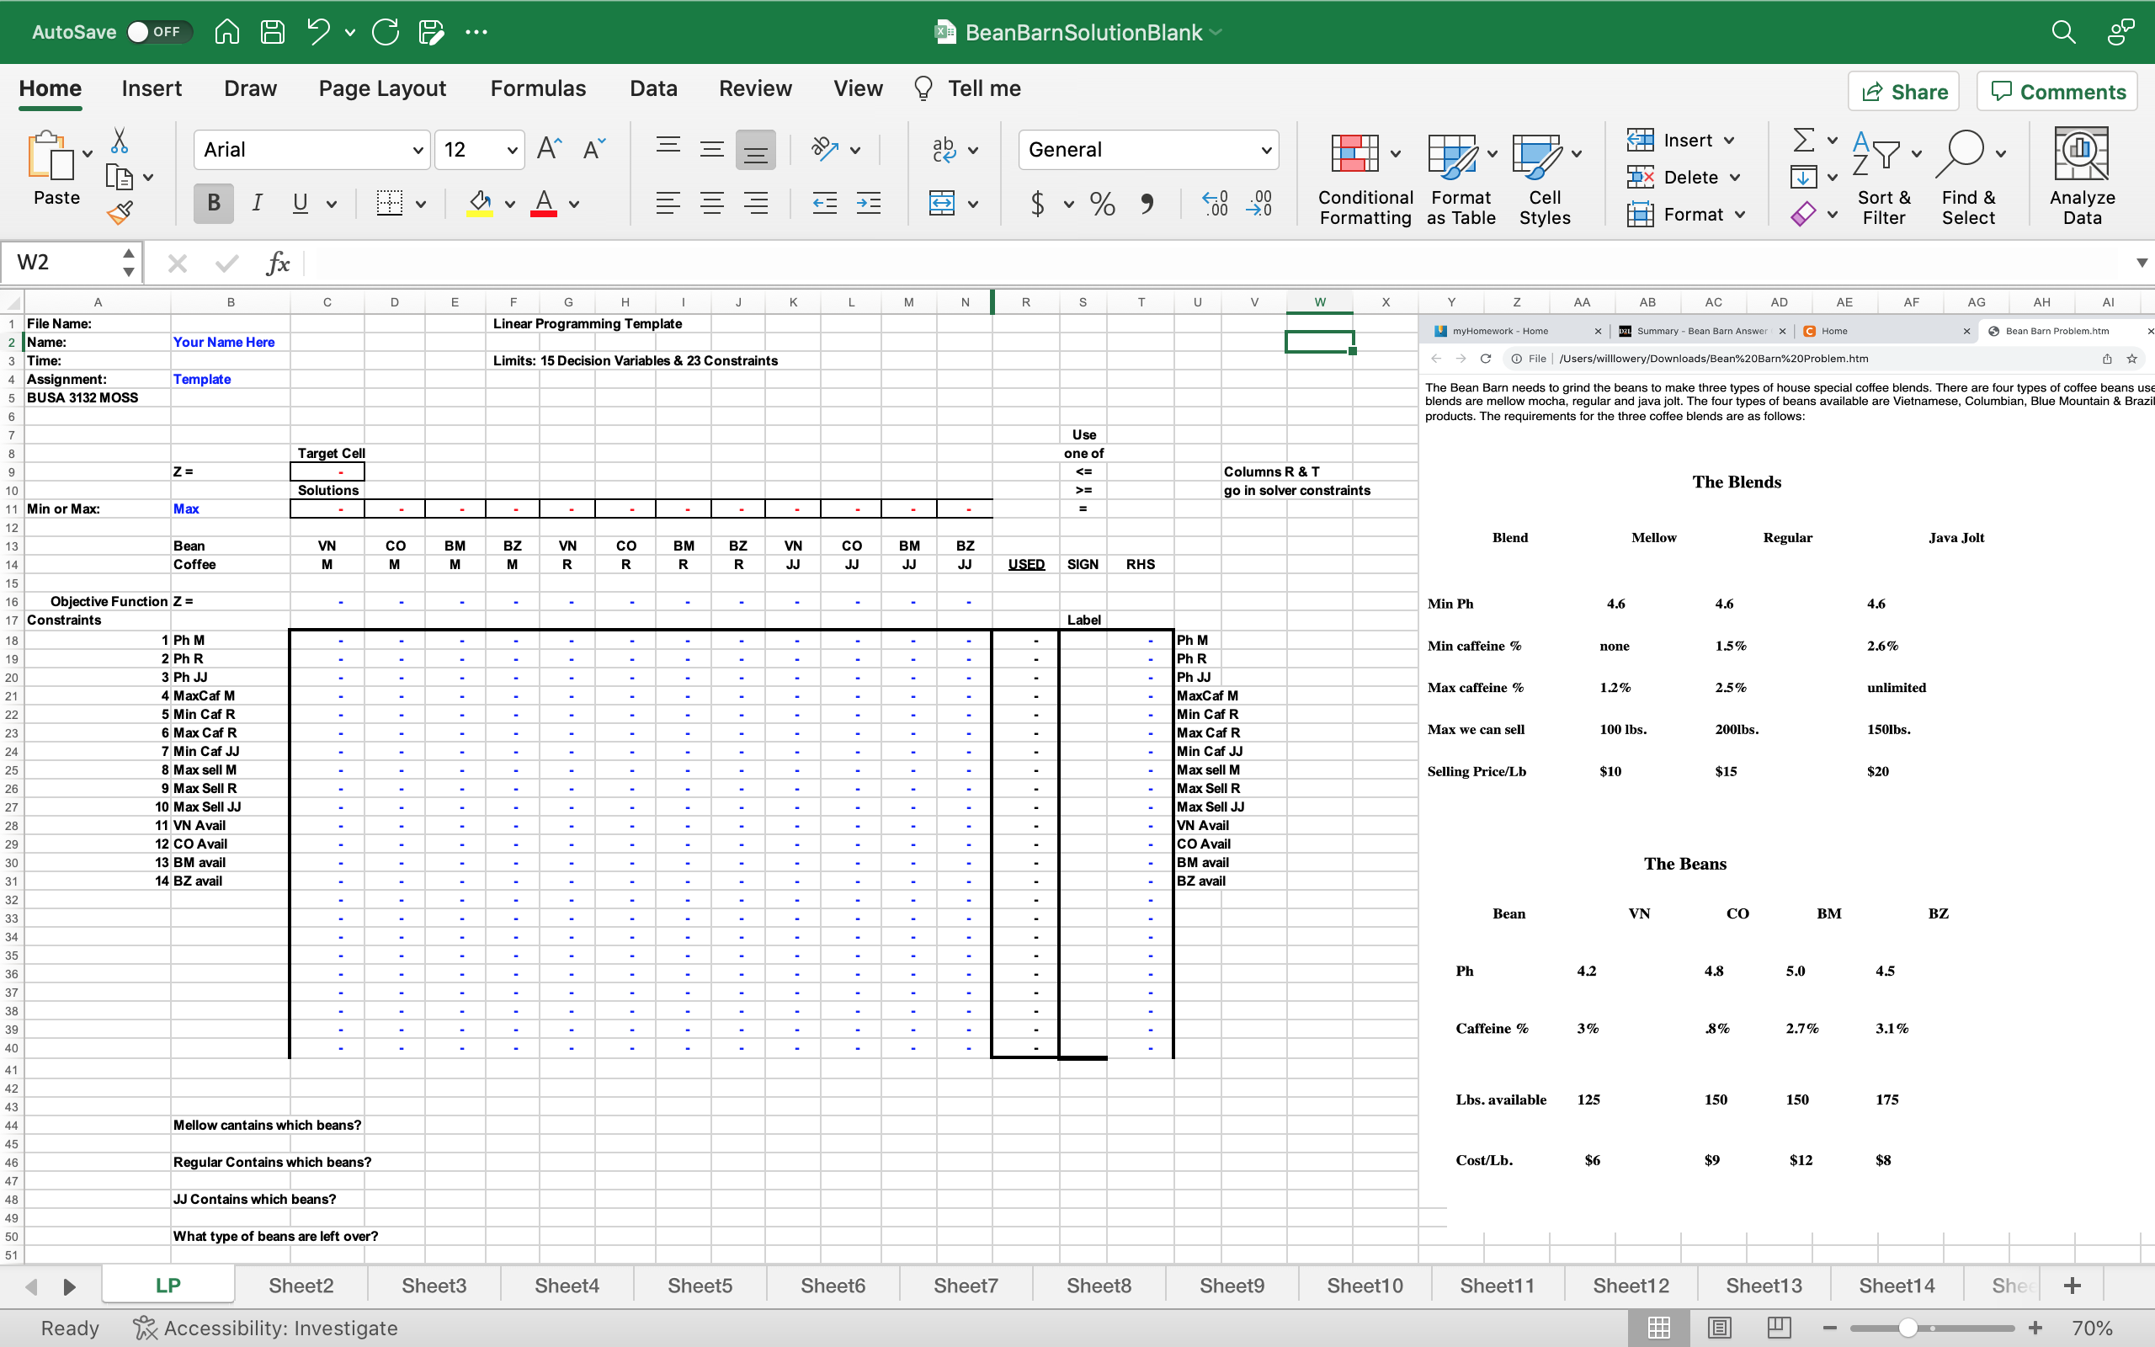2155x1347 pixels.
Task: Click the Format Painter brush icon
Action: [x=120, y=213]
